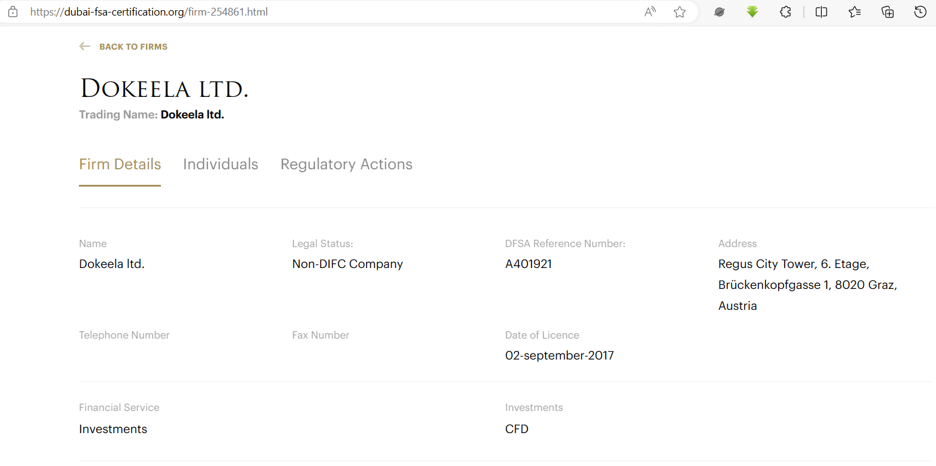Click the Non-DIFC Company legal status value
The width and height of the screenshot is (936, 466).
click(347, 264)
